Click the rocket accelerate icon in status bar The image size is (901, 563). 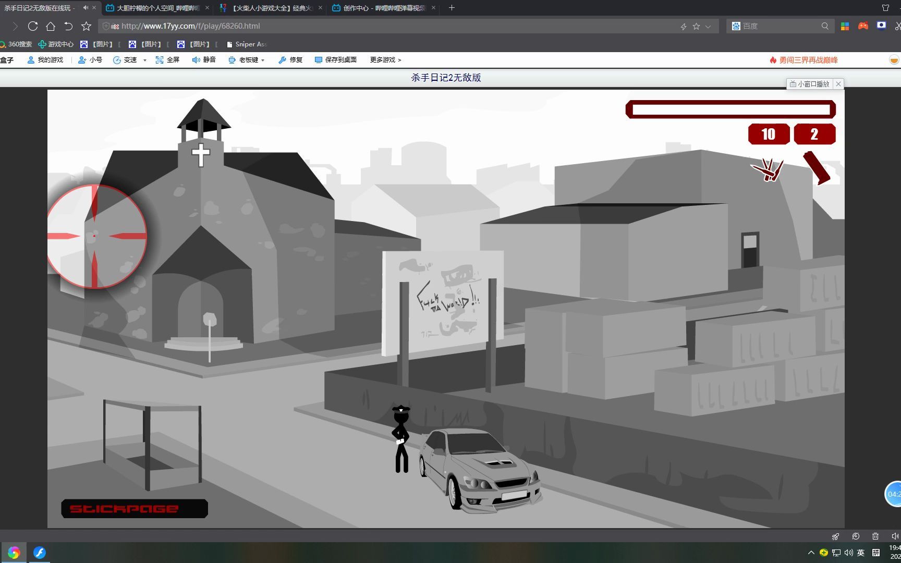point(836,536)
